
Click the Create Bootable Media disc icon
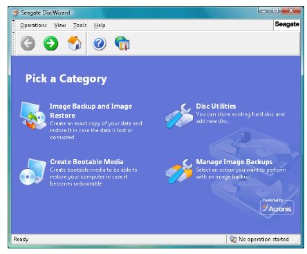32,172
